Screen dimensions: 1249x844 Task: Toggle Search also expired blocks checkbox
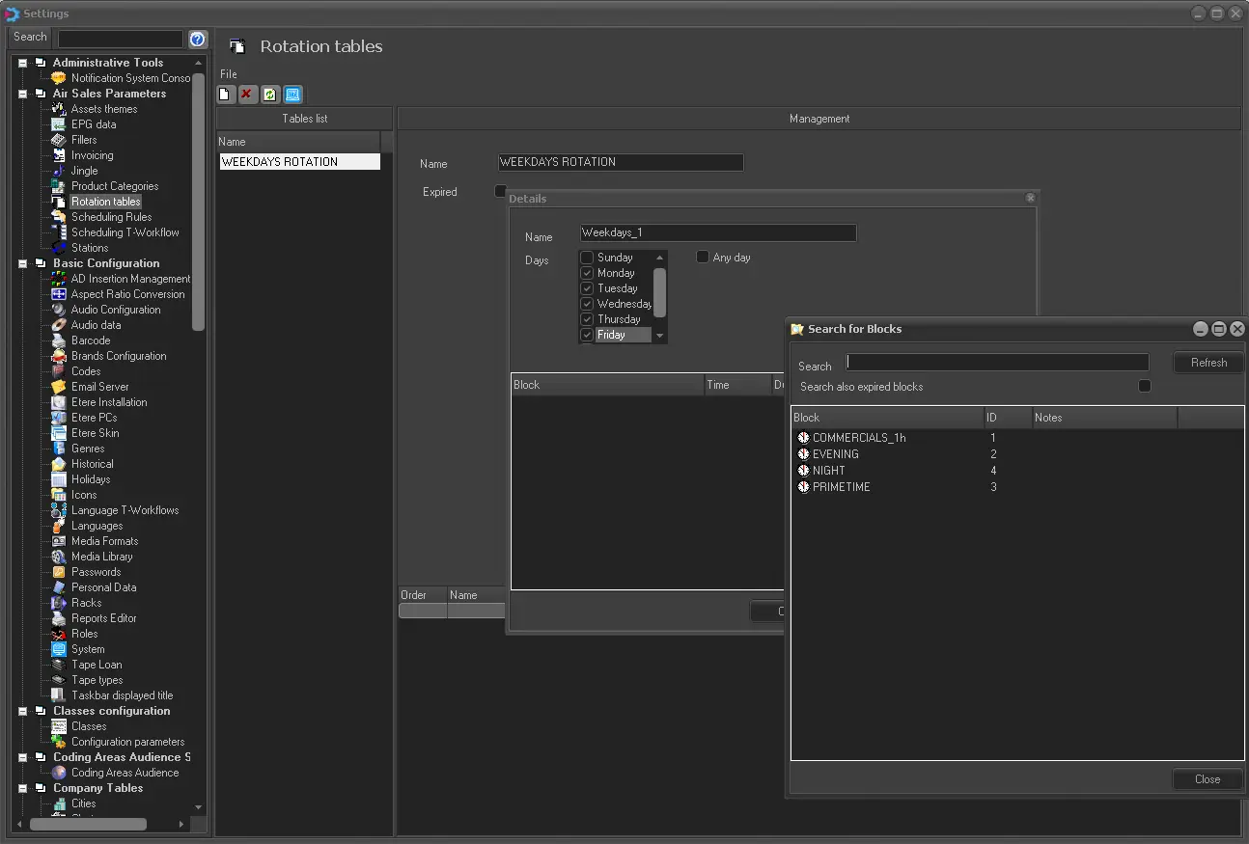1145,386
